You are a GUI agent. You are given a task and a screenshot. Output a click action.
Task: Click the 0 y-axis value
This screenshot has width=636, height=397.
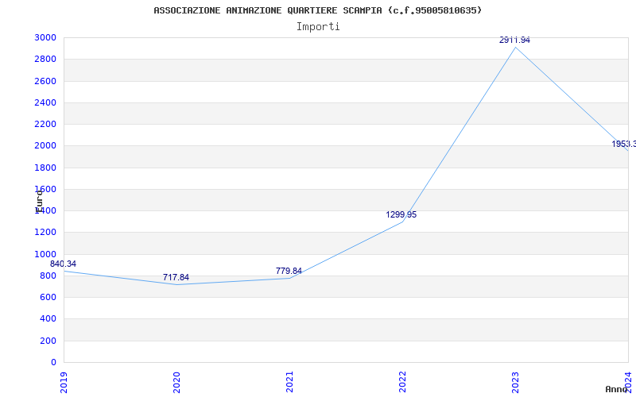pos(54,362)
